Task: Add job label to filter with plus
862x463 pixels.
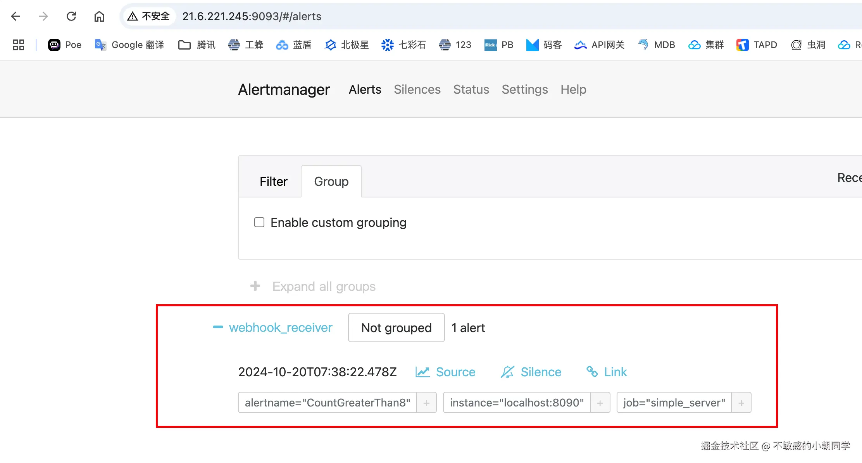Action: click(x=741, y=403)
